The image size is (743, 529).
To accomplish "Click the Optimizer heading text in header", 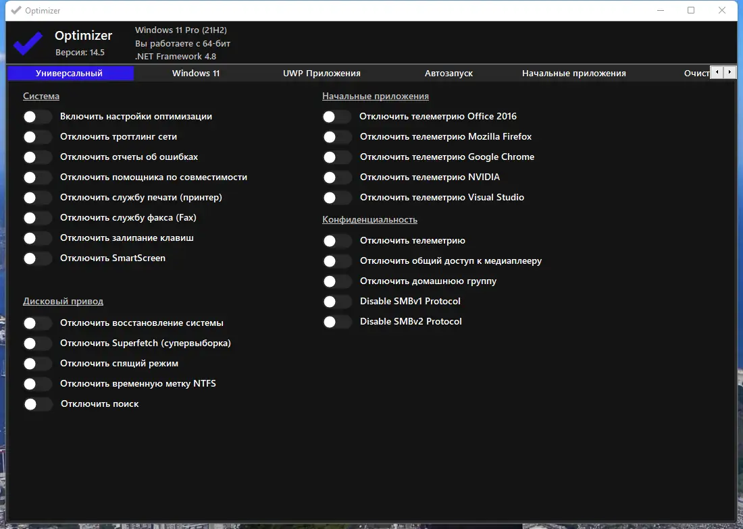I will (83, 36).
